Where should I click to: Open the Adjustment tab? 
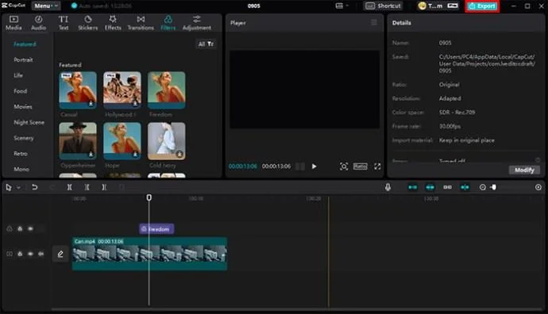tap(197, 23)
